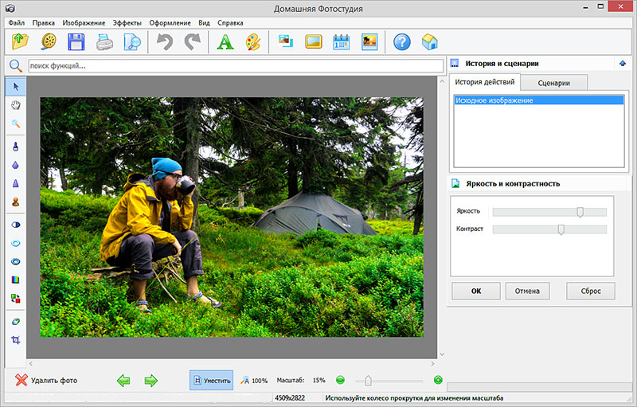Click the horizontal scrollbar right arrow
This screenshot has height=407, width=637.
[x=432, y=363]
